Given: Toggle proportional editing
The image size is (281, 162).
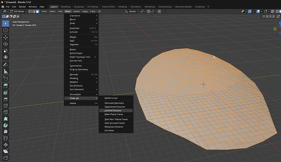Looking at the screenshot, I should (159, 11).
